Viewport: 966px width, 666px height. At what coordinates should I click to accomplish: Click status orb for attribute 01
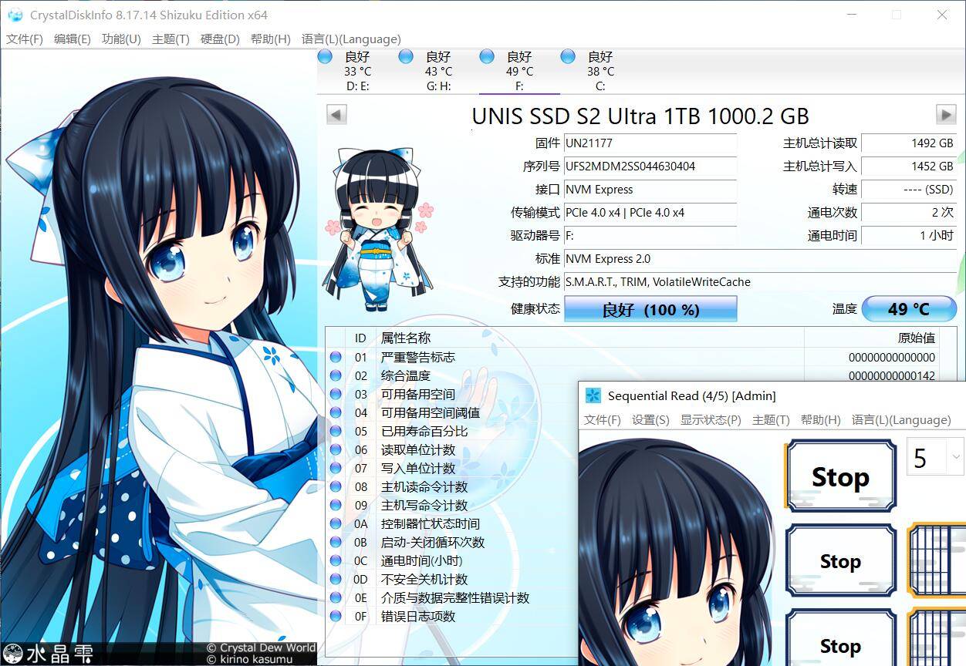point(336,357)
